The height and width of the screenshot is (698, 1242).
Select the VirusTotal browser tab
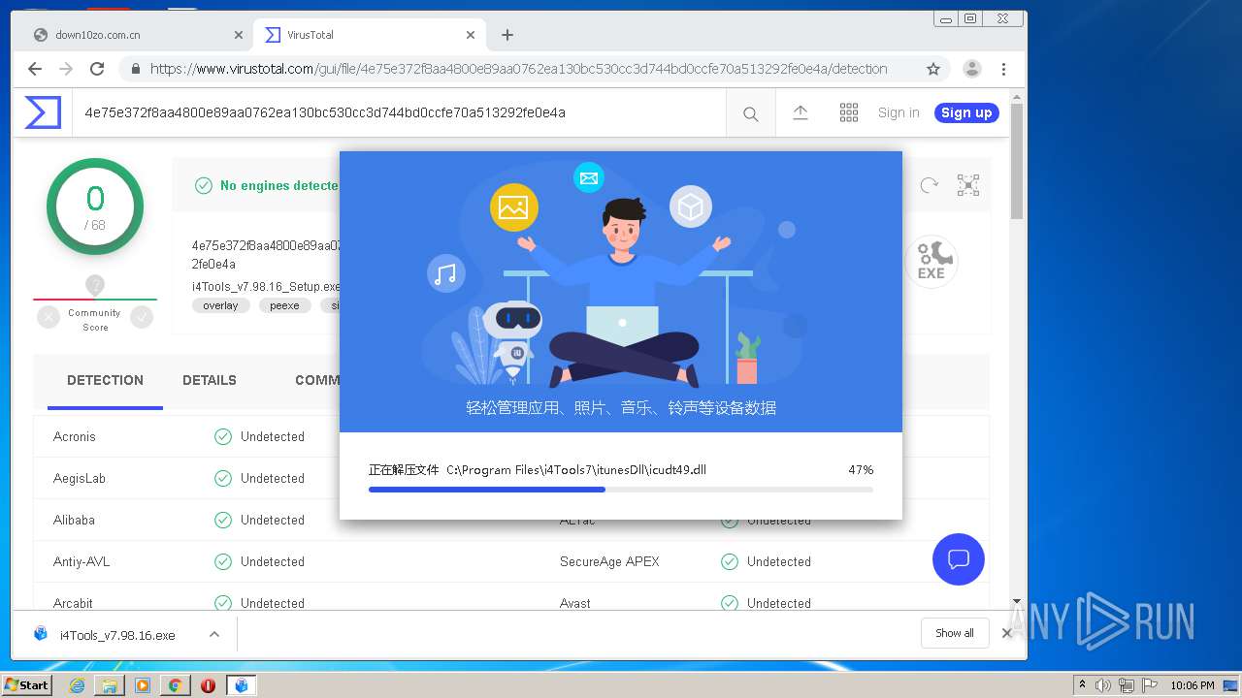pyautogui.click(x=370, y=35)
